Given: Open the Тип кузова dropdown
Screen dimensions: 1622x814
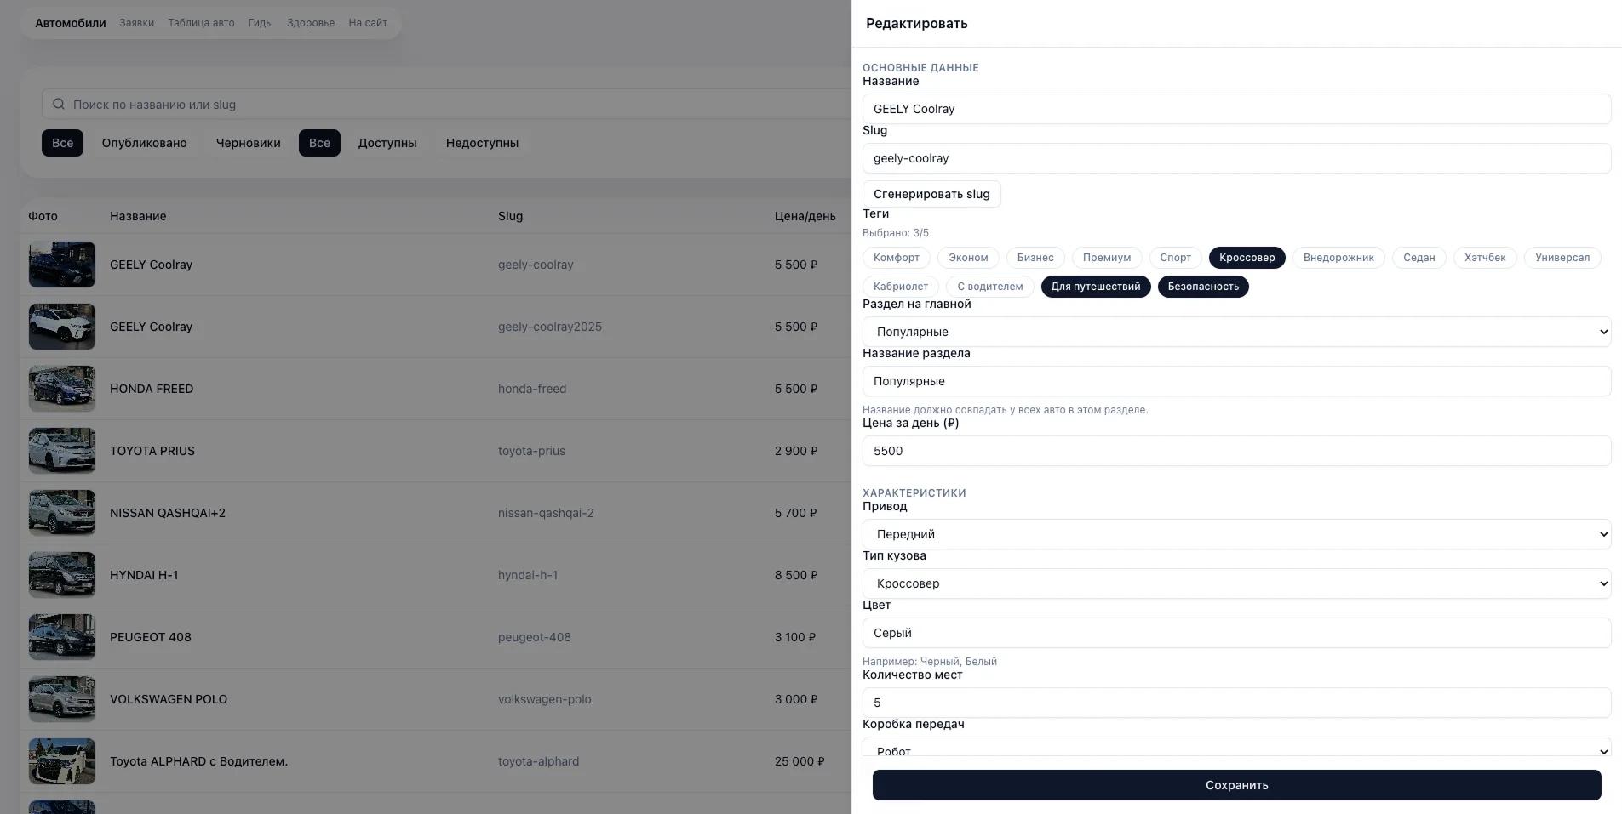Looking at the screenshot, I should click(1236, 583).
